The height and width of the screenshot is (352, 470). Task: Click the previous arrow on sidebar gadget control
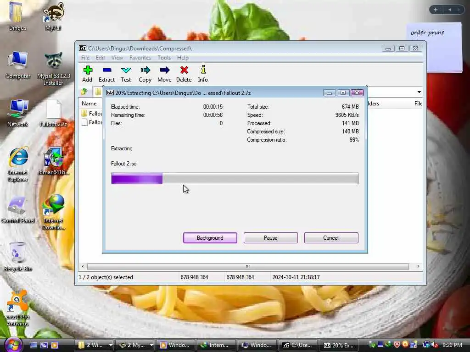(450, 10)
